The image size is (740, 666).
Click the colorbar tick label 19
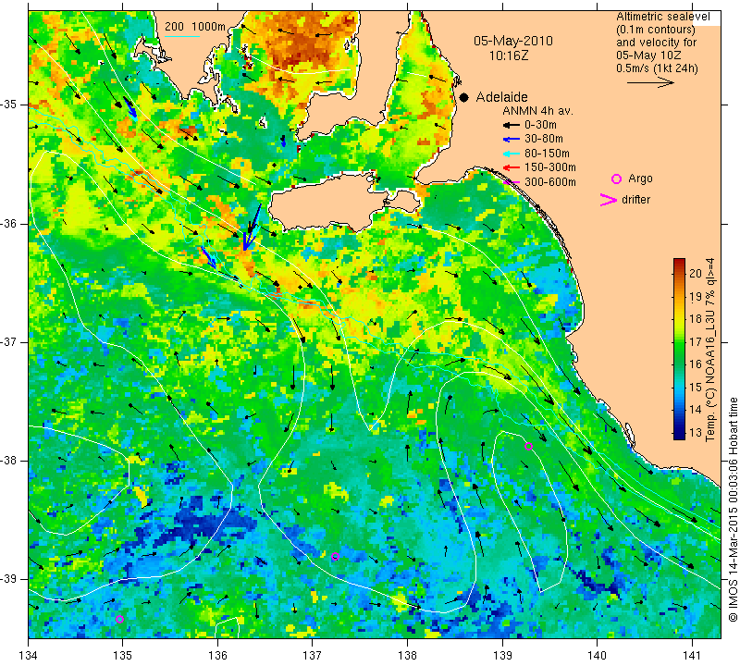696,296
